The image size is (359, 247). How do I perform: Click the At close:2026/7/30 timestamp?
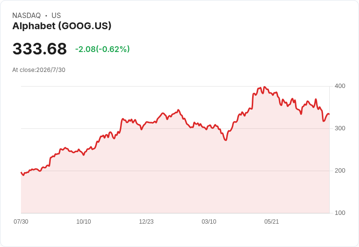[x=39, y=70]
